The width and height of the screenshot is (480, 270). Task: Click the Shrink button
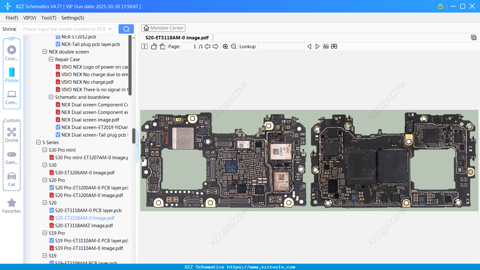pyautogui.click(x=9, y=29)
